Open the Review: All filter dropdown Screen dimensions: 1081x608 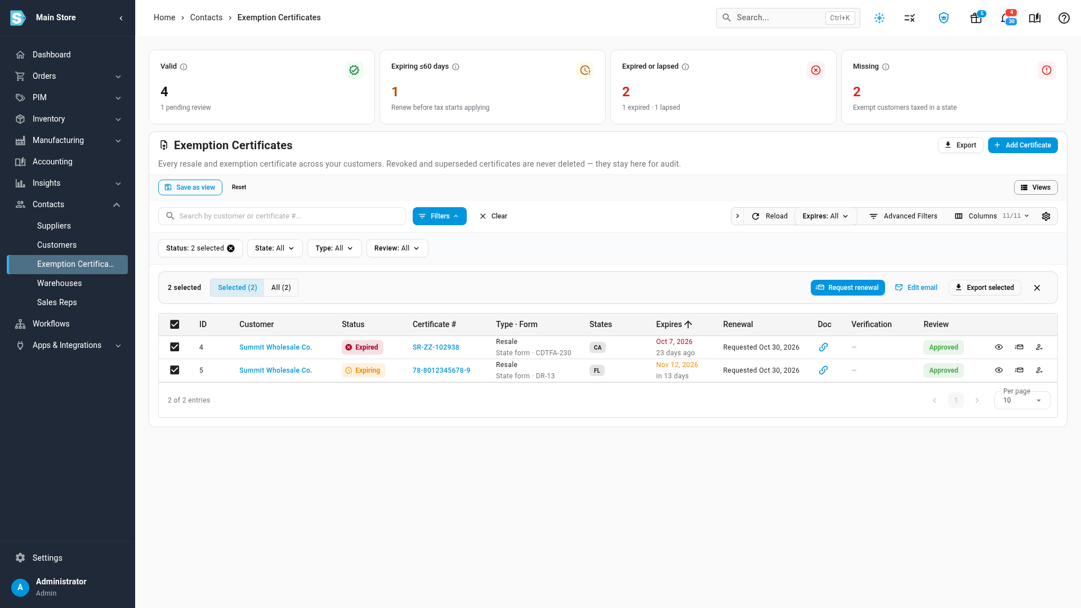tap(397, 248)
